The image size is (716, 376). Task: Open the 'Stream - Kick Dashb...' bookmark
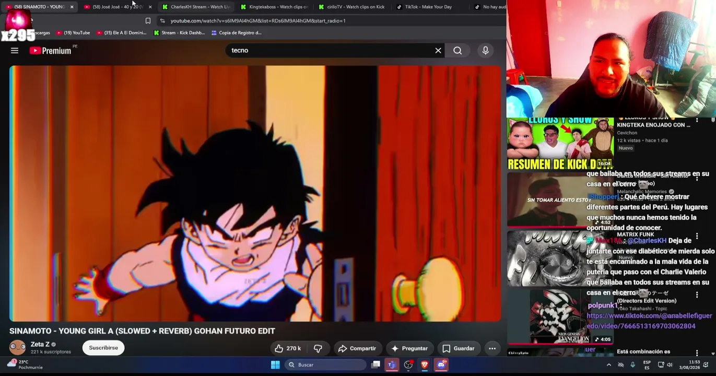click(179, 33)
